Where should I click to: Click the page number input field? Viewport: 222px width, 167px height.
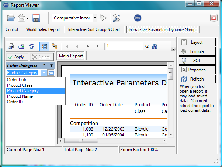pyautogui.click(x=124, y=46)
